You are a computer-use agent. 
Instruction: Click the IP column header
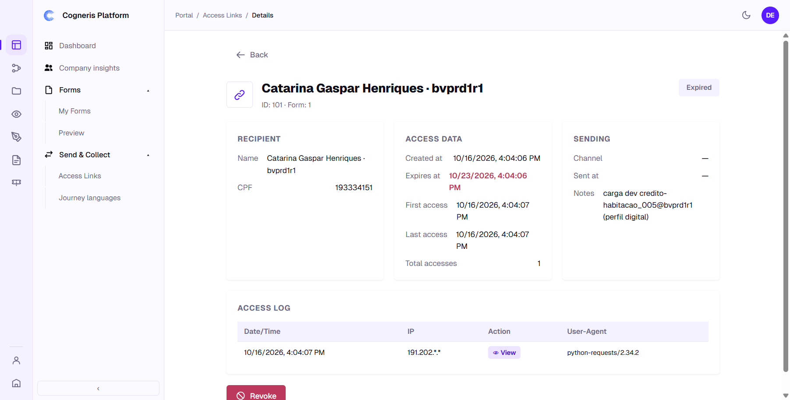click(411, 332)
